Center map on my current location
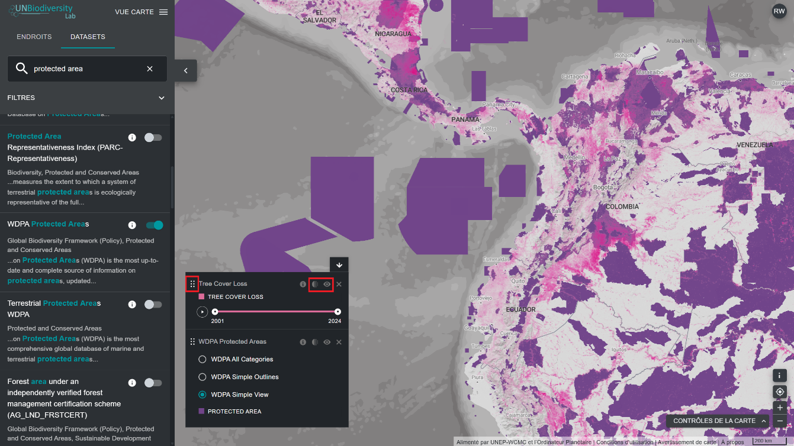Image resolution: width=794 pixels, height=446 pixels. 780,392
